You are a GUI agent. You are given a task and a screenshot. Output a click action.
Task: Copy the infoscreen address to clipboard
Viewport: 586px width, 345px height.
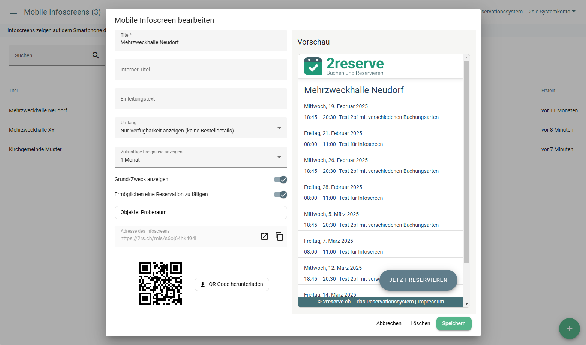click(x=279, y=236)
